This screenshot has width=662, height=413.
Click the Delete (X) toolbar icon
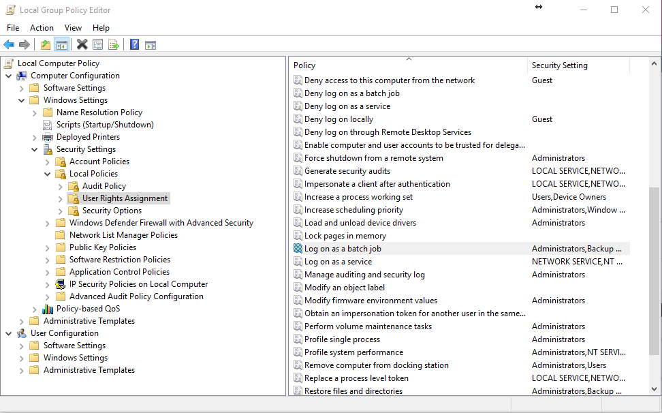point(82,44)
